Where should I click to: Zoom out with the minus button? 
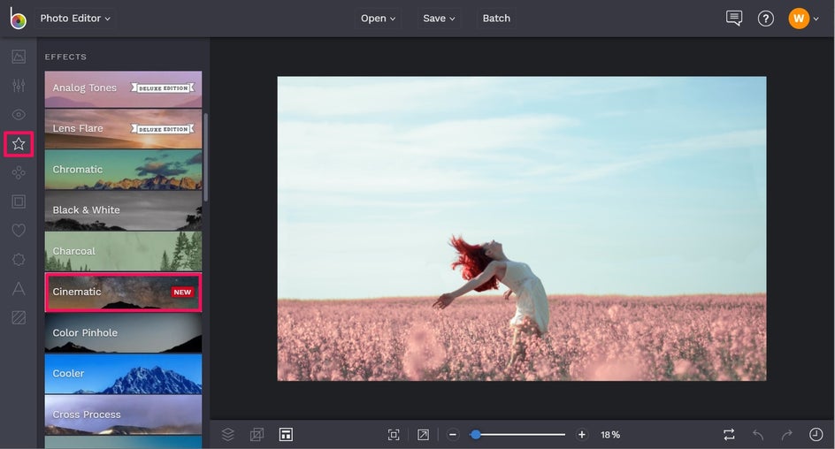coord(453,435)
